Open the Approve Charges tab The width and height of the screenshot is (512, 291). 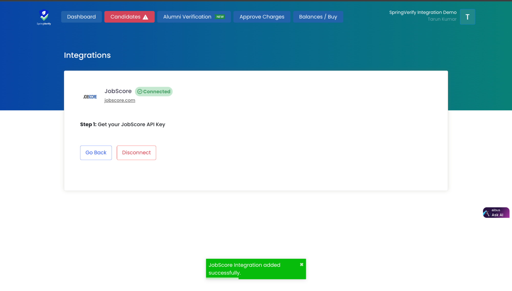point(262,17)
